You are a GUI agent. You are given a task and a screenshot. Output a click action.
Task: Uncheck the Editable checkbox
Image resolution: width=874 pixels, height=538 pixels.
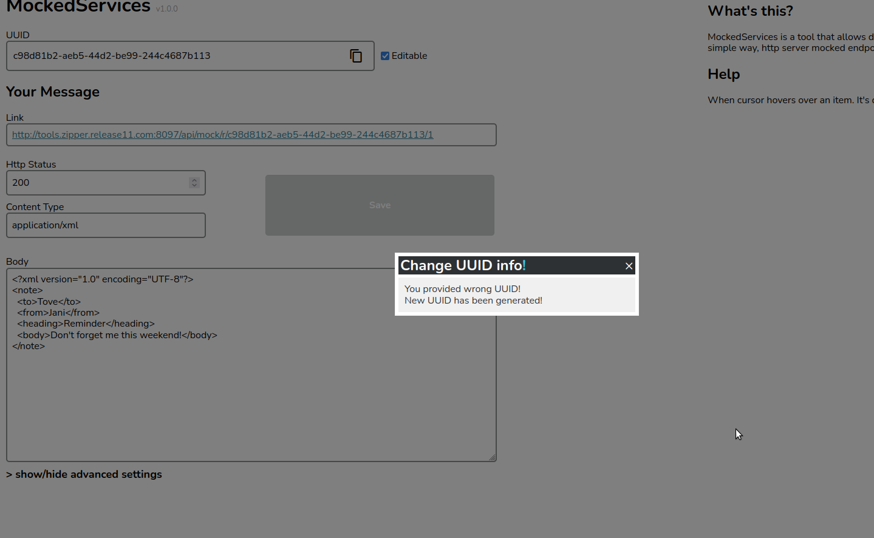click(x=385, y=56)
